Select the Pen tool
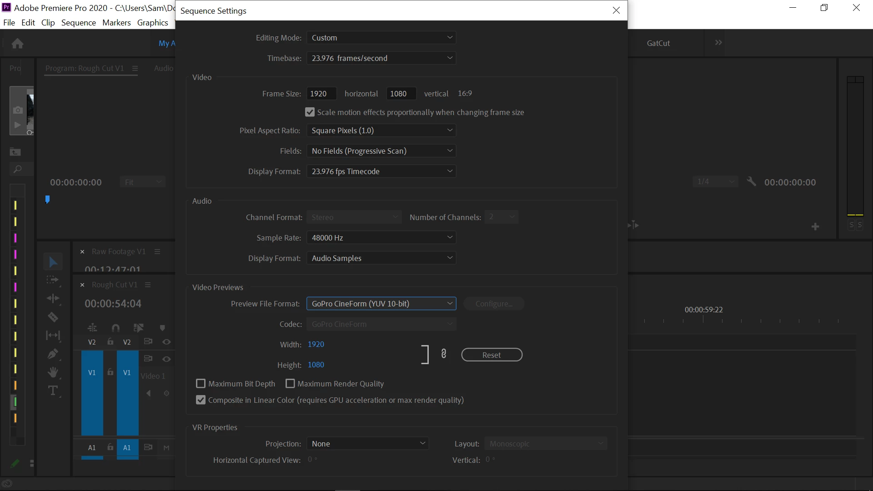This screenshot has height=491, width=873. tap(53, 354)
